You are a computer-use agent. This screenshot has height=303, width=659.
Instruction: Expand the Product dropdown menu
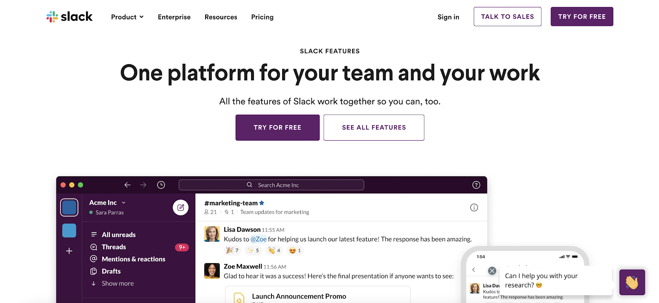tap(127, 17)
